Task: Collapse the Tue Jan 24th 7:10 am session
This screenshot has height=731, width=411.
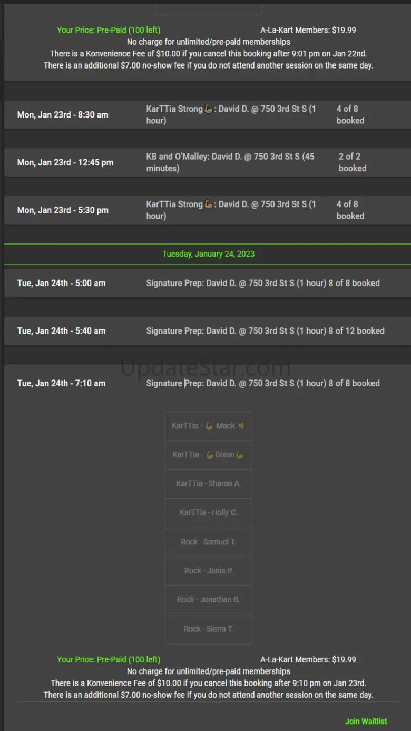Action: tap(208, 383)
